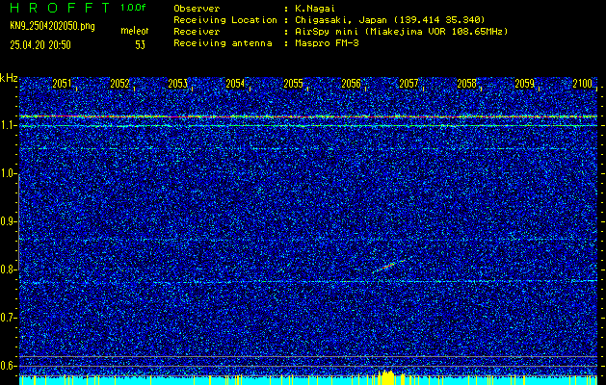
Task: Click the 0.8 kHz axis label
Action: pyautogui.click(x=7, y=269)
